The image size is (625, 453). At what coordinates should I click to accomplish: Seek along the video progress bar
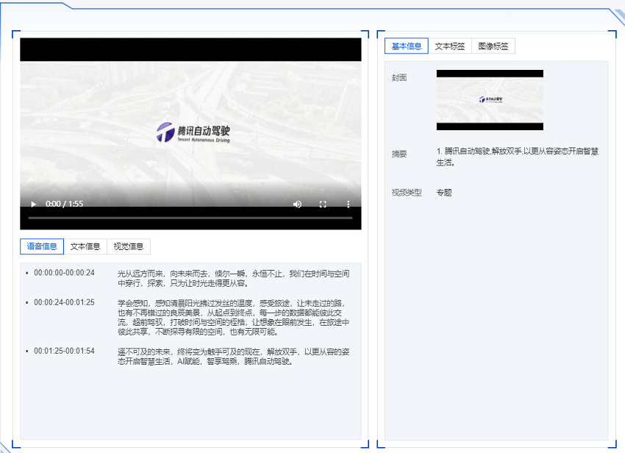tap(190, 218)
